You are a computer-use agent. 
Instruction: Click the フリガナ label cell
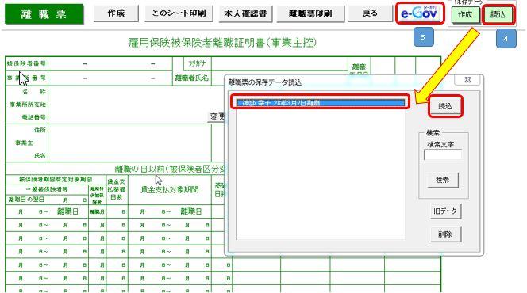pyautogui.click(x=198, y=63)
